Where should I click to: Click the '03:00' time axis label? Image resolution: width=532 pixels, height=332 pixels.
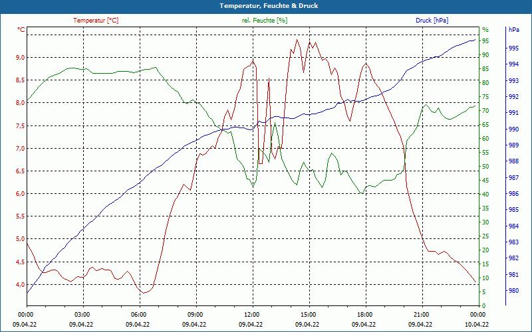[x=81, y=315]
